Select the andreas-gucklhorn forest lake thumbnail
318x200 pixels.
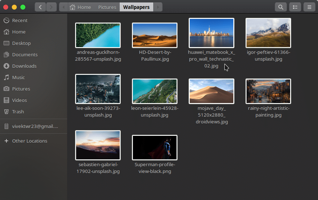click(98, 35)
